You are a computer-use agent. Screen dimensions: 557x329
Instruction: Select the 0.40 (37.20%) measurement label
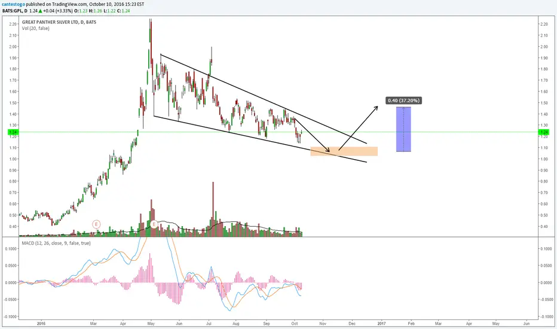pos(403,100)
